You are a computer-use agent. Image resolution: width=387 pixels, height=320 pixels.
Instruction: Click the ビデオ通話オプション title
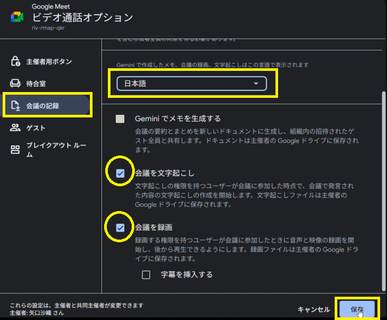pyautogui.click(x=82, y=17)
